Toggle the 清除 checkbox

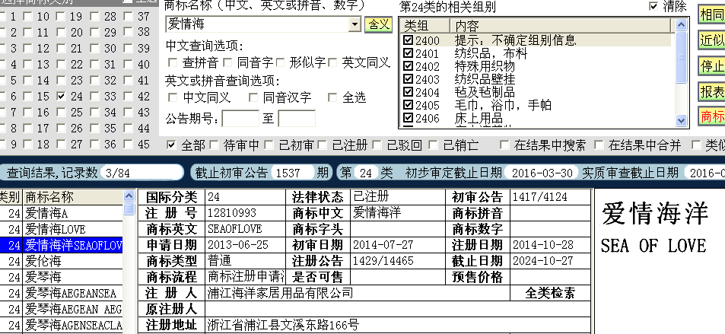pyautogui.click(x=653, y=7)
